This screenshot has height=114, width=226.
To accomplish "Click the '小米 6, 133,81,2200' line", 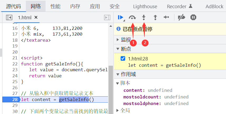I will pyautogui.click(x=52, y=28).
